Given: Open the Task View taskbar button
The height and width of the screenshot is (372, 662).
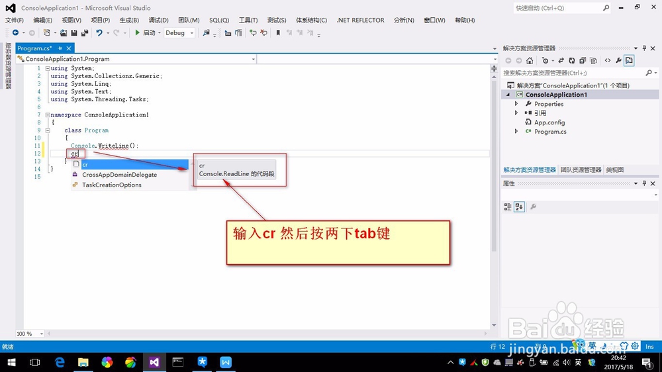Looking at the screenshot, I should (x=35, y=362).
